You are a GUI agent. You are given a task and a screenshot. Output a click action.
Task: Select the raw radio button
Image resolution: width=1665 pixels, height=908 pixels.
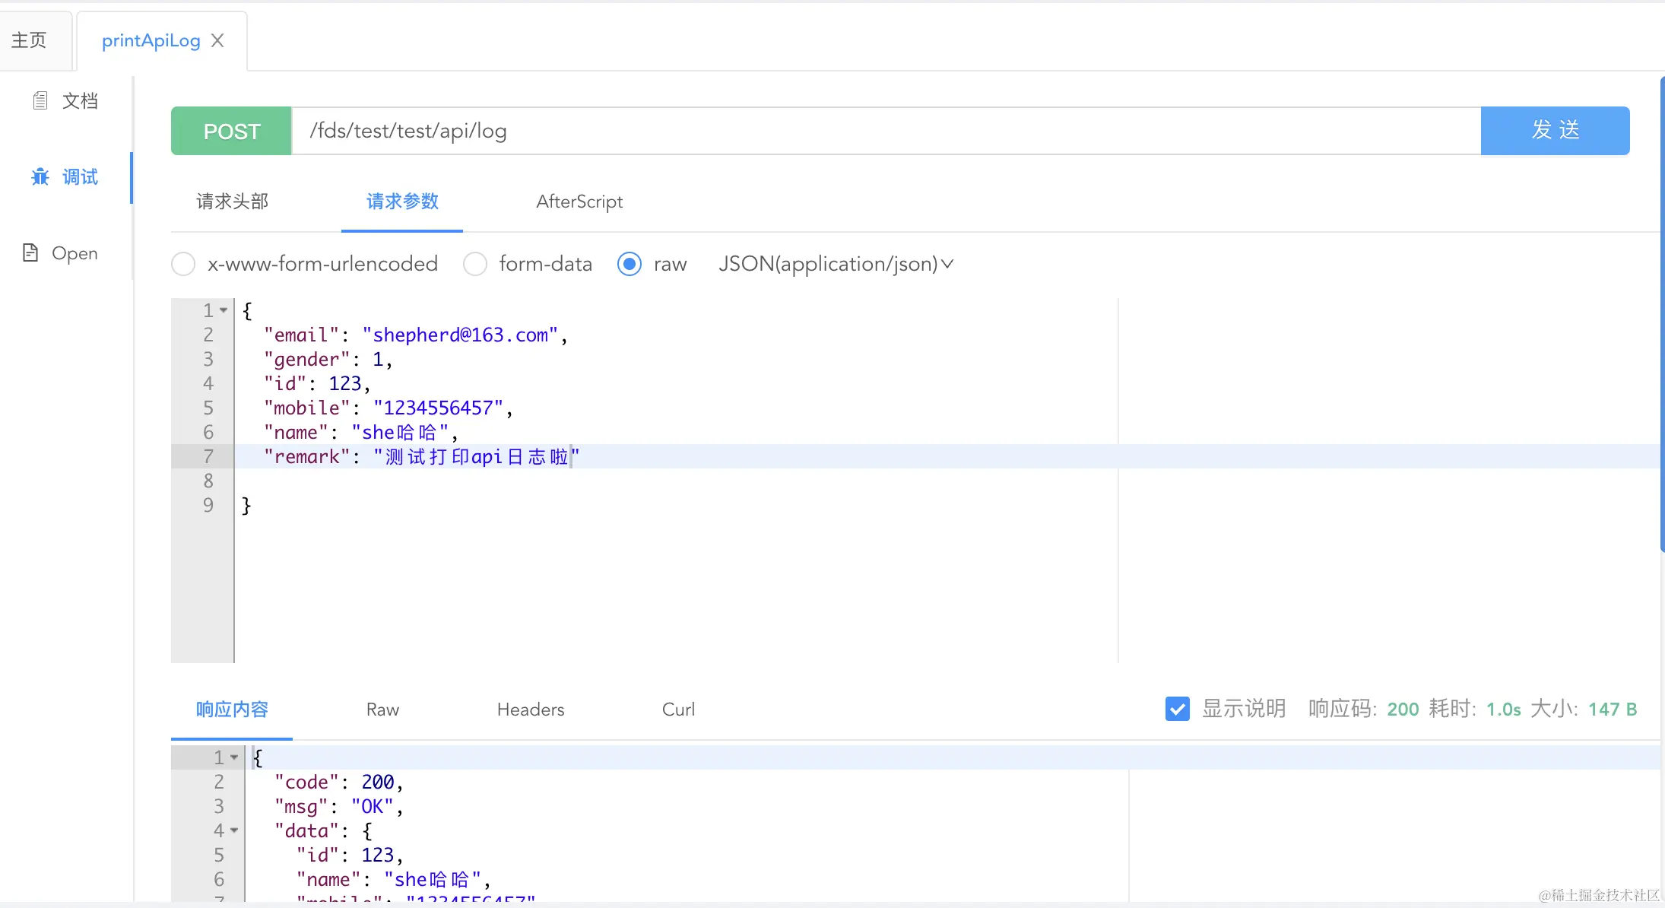(630, 264)
